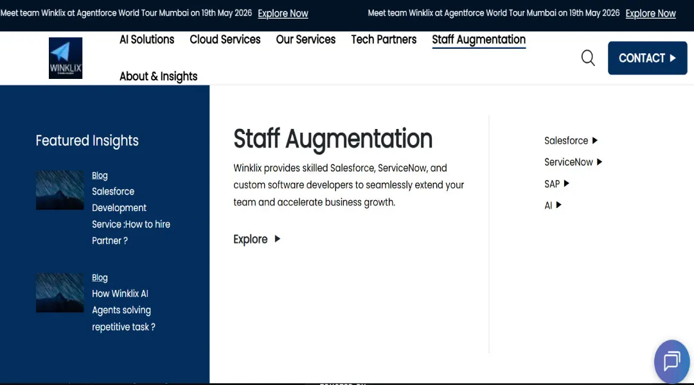Viewport: 694px width, 385px height.
Task: Click the Staff Augmentation heading
Action: tap(333, 139)
